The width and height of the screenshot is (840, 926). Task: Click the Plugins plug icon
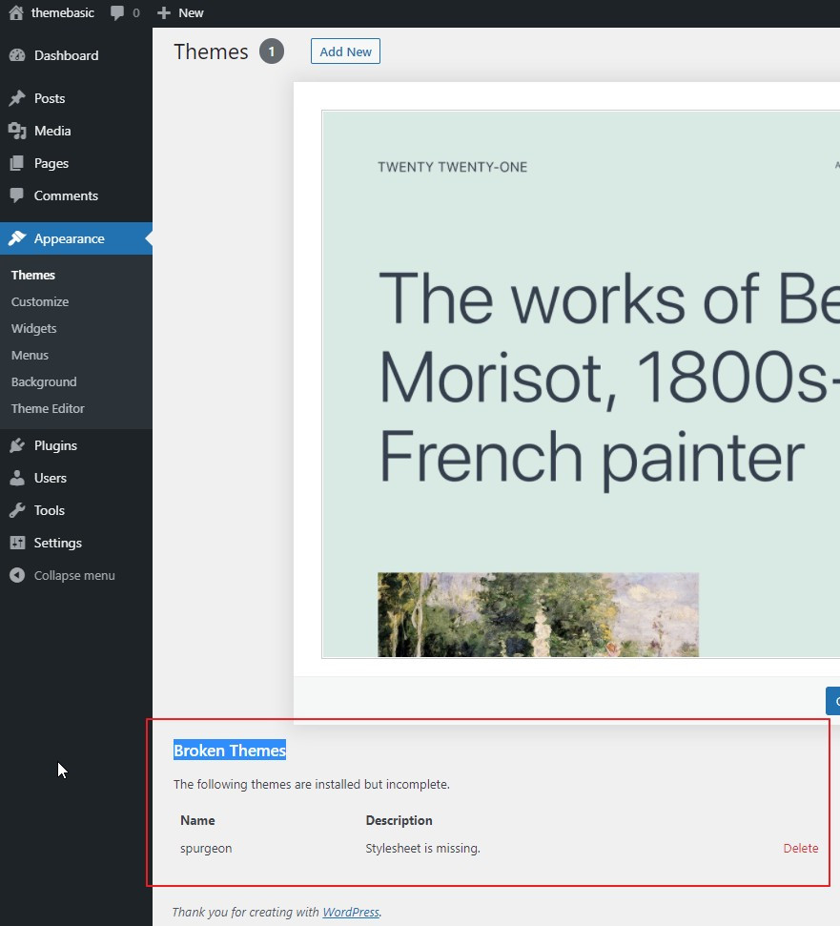(x=17, y=445)
